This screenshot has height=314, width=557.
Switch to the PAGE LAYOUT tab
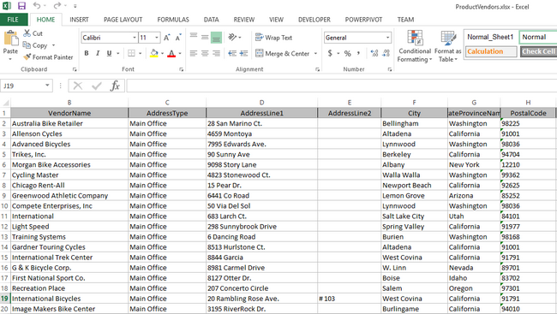pos(123,20)
